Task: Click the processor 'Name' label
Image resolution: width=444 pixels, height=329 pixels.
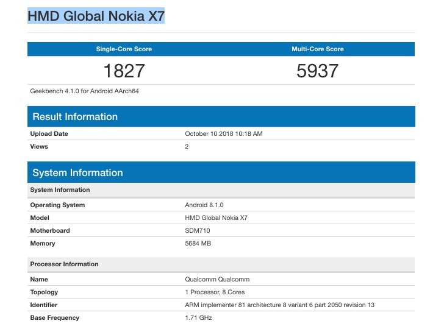Action: (x=39, y=280)
